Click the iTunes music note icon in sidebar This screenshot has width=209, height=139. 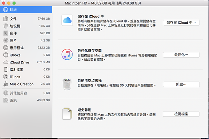coord(6,77)
